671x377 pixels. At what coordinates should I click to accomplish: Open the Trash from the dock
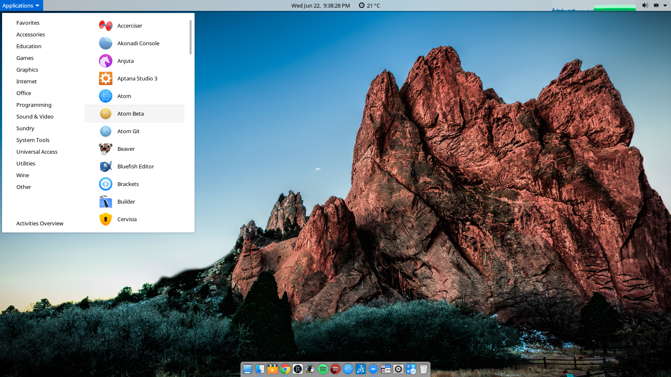pos(424,369)
